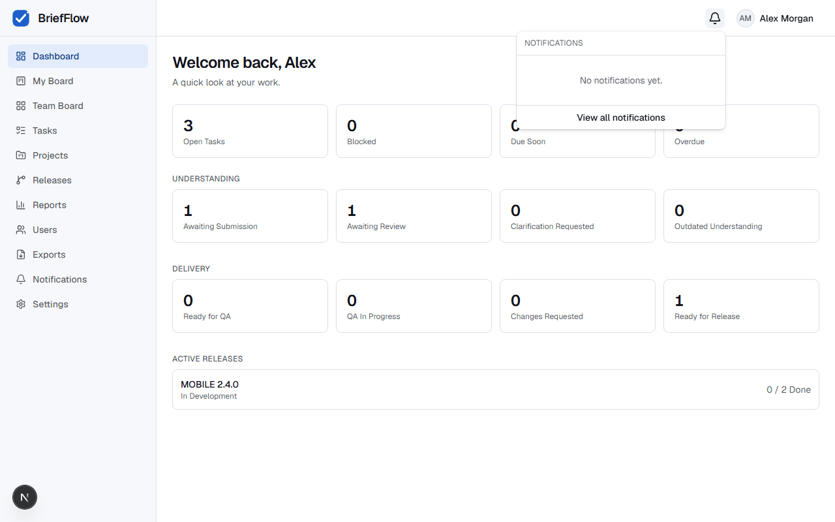The image size is (835, 522).
Task: Click the Exports file download icon
Action: 21,254
